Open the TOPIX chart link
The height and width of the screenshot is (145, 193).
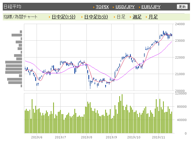point(102,7)
